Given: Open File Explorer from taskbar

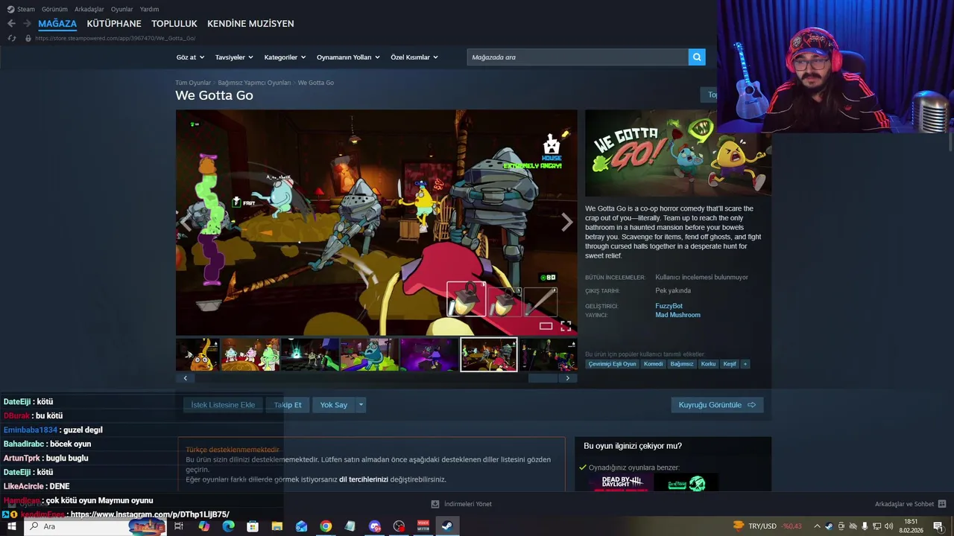Looking at the screenshot, I should (x=277, y=526).
